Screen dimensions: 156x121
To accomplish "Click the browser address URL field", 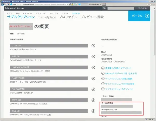I will 39,4.
